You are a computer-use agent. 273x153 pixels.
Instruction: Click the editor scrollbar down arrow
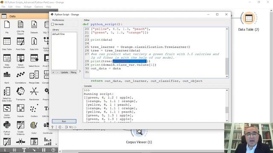[x=227, y=76]
